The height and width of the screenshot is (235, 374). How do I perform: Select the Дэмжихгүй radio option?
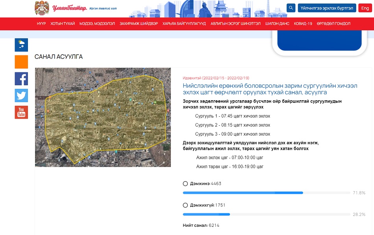(185, 205)
